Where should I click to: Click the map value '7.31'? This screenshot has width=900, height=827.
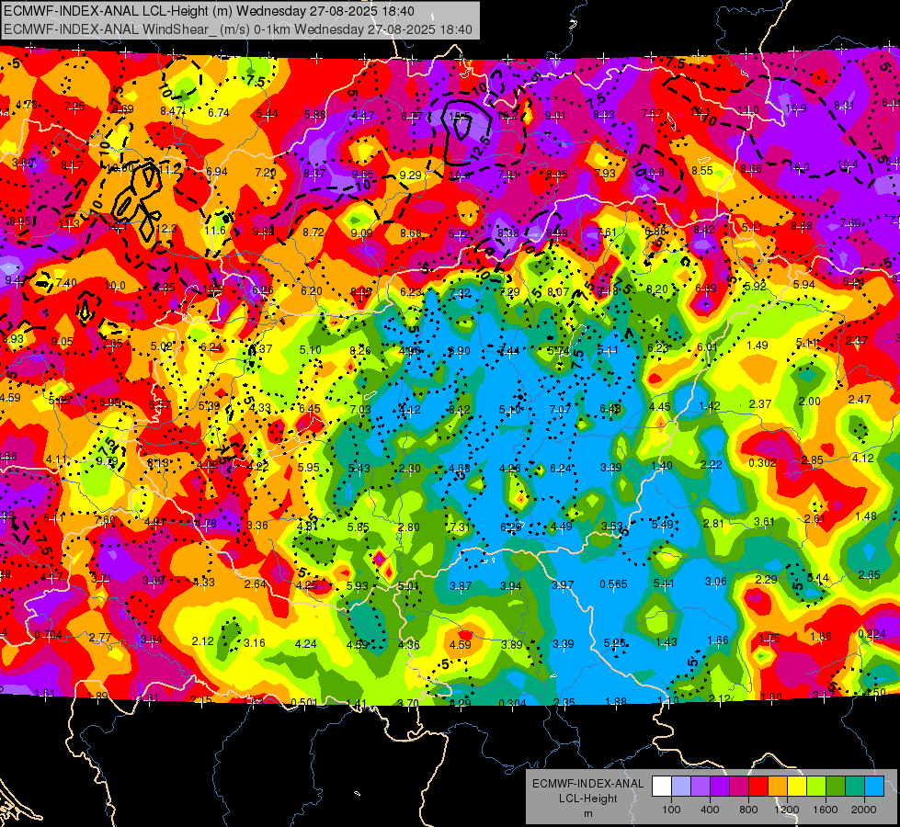coord(461,527)
